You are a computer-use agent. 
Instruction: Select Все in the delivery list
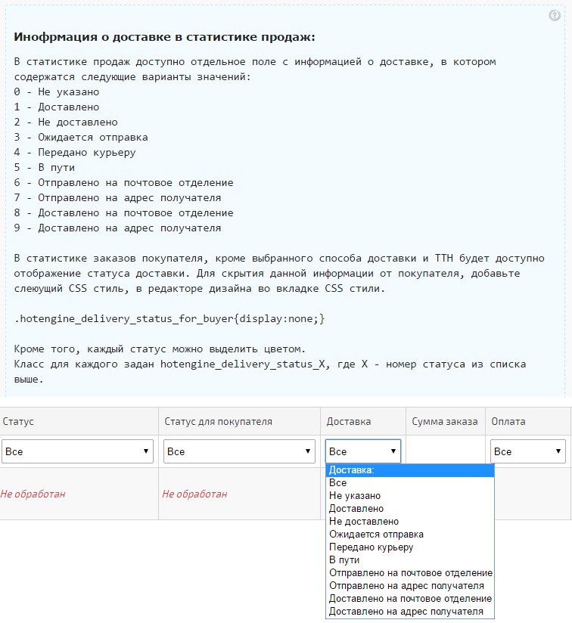coord(338,482)
